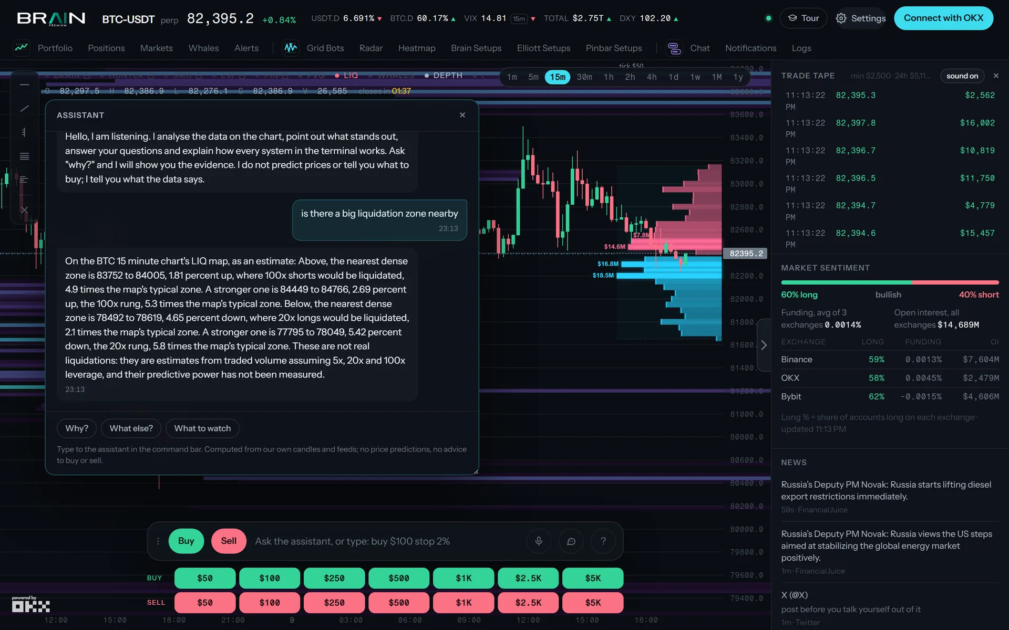Click the Chat bubbles icon in navigation
This screenshot has width=1009, height=630.
coord(674,48)
